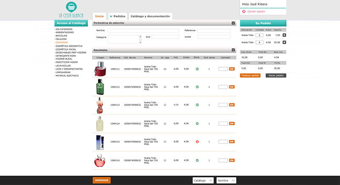340x185 pixels.
Task: Focus the PVMM filter field
Action: [214, 37]
